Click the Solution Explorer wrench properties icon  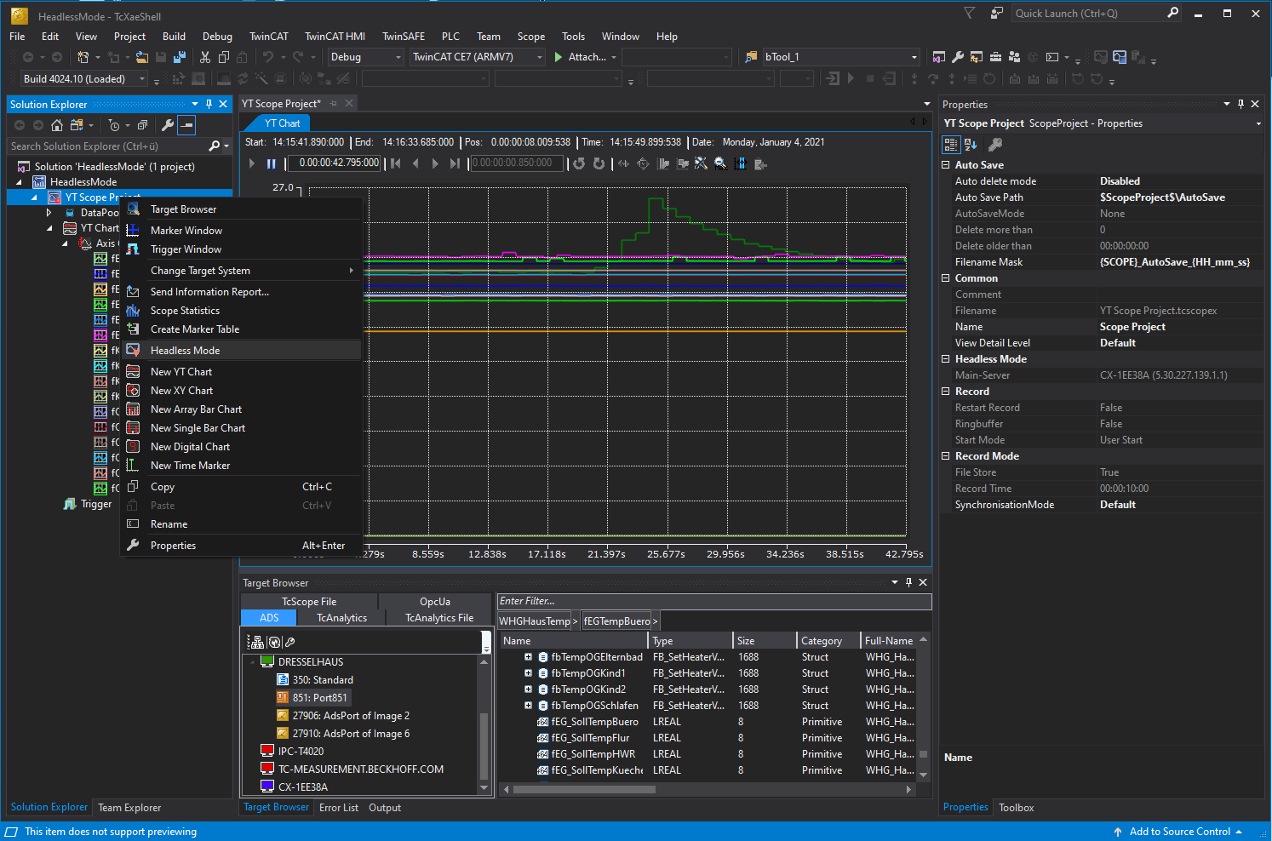(168, 125)
